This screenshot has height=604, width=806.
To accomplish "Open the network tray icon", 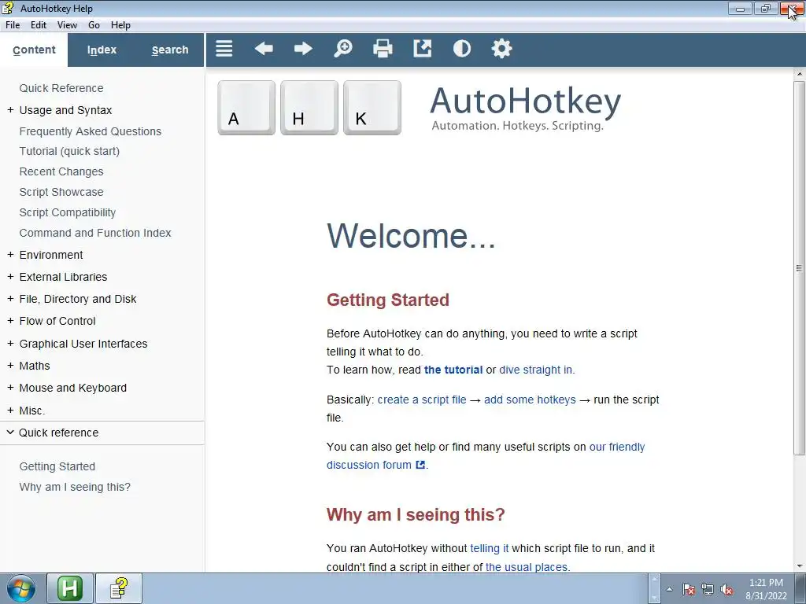I will click(x=708, y=589).
